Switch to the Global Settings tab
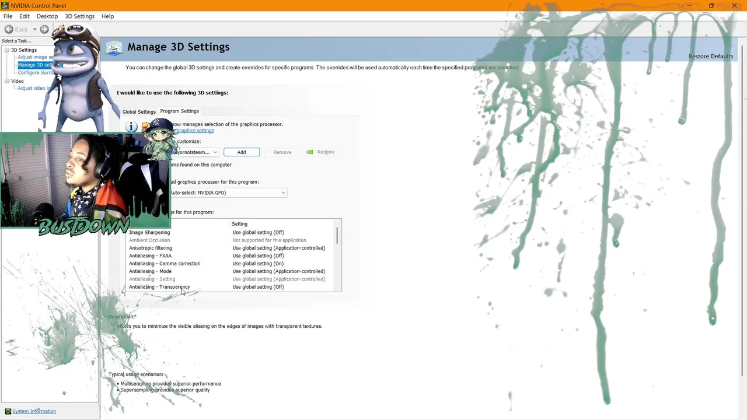 139,111
